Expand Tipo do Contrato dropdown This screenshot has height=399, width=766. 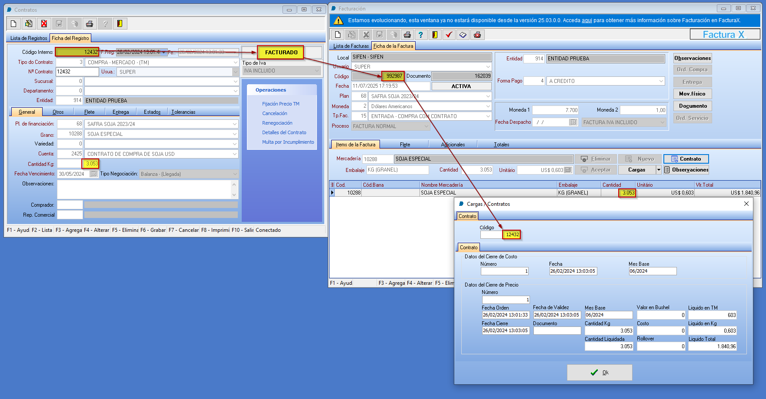pos(235,63)
